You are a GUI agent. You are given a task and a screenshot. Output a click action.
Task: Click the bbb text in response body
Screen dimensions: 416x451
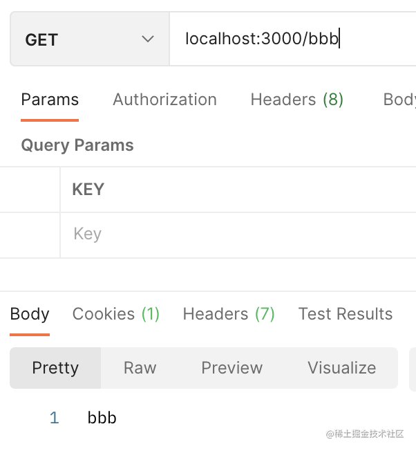click(x=102, y=418)
